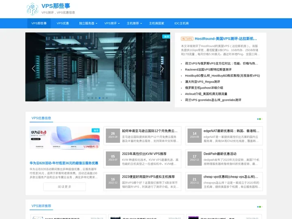This screenshot has height=219, width=292.
Task: Click the 华为云828 banner thumbnail
Action: (64, 138)
